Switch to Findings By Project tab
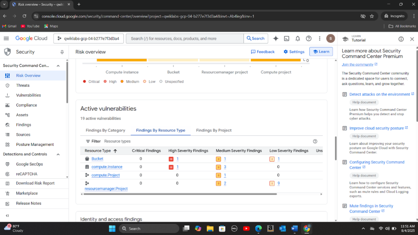The image size is (418, 235). pos(214,130)
